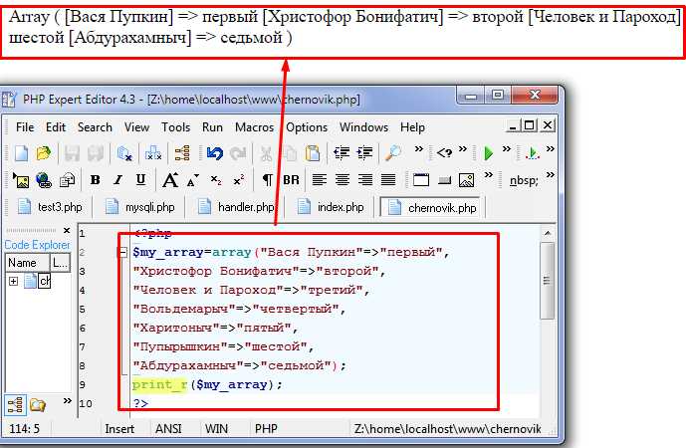Image resolution: width=686 pixels, height=448 pixels.
Task: Open the Edit menu
Action: pyautogui.click(x=56, y=127)
